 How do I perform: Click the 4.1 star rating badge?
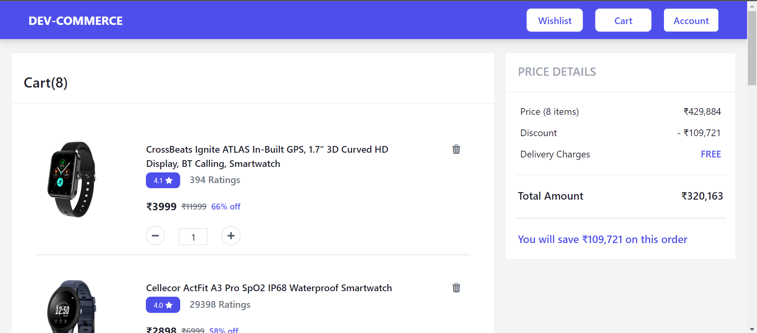[x=163, y=180]
